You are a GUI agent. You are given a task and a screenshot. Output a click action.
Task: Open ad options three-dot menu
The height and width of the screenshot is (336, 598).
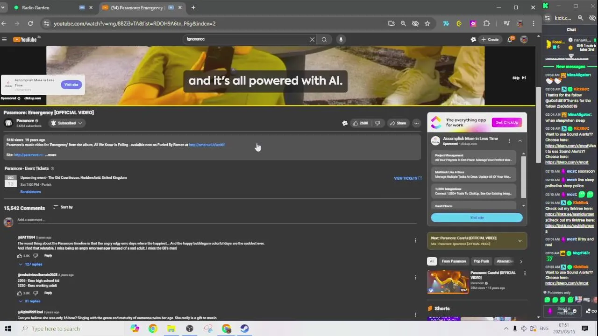tap(509, 141)
